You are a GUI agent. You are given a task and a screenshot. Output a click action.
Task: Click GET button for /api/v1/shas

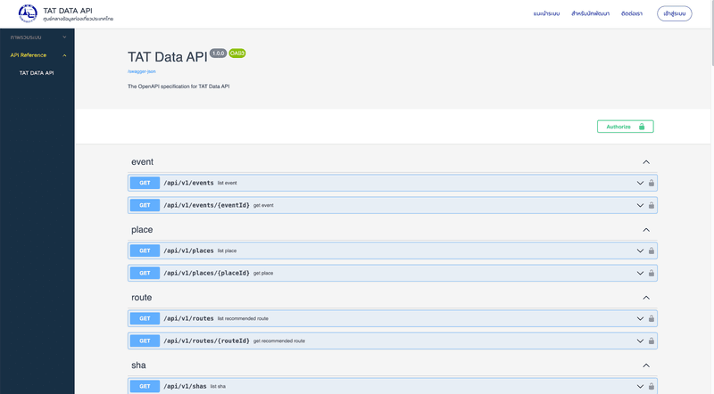click(145, 386)
